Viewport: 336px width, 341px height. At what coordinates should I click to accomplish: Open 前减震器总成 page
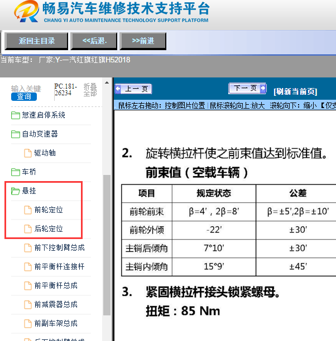pyautogui.click(x=56, y=304)
